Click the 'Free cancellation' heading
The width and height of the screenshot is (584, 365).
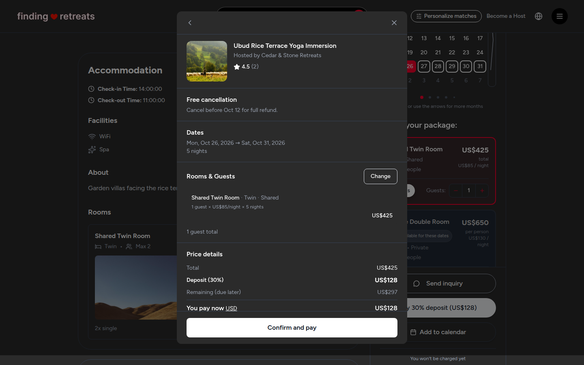click(x=212, y=100)
